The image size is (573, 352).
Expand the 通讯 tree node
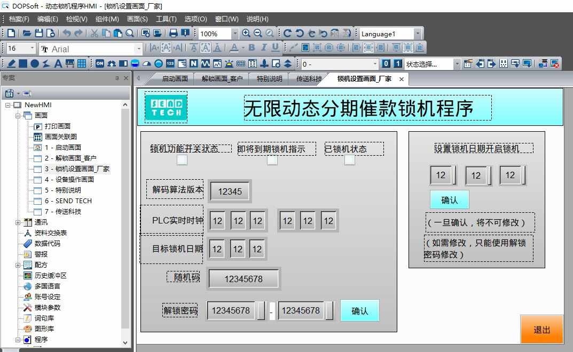(18, 222)
